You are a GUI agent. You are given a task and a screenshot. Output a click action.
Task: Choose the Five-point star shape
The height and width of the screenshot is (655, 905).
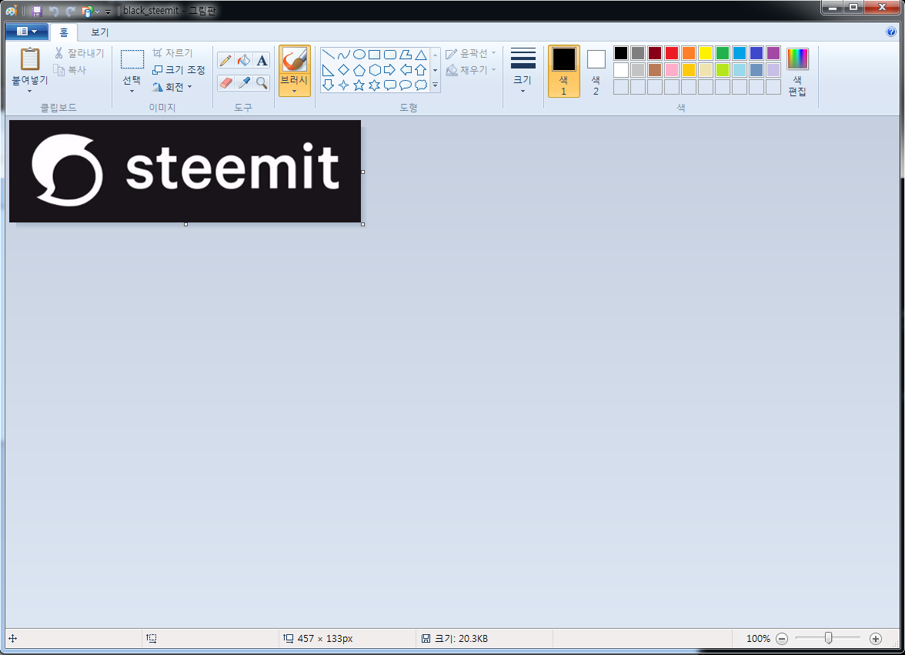(359, 85)
